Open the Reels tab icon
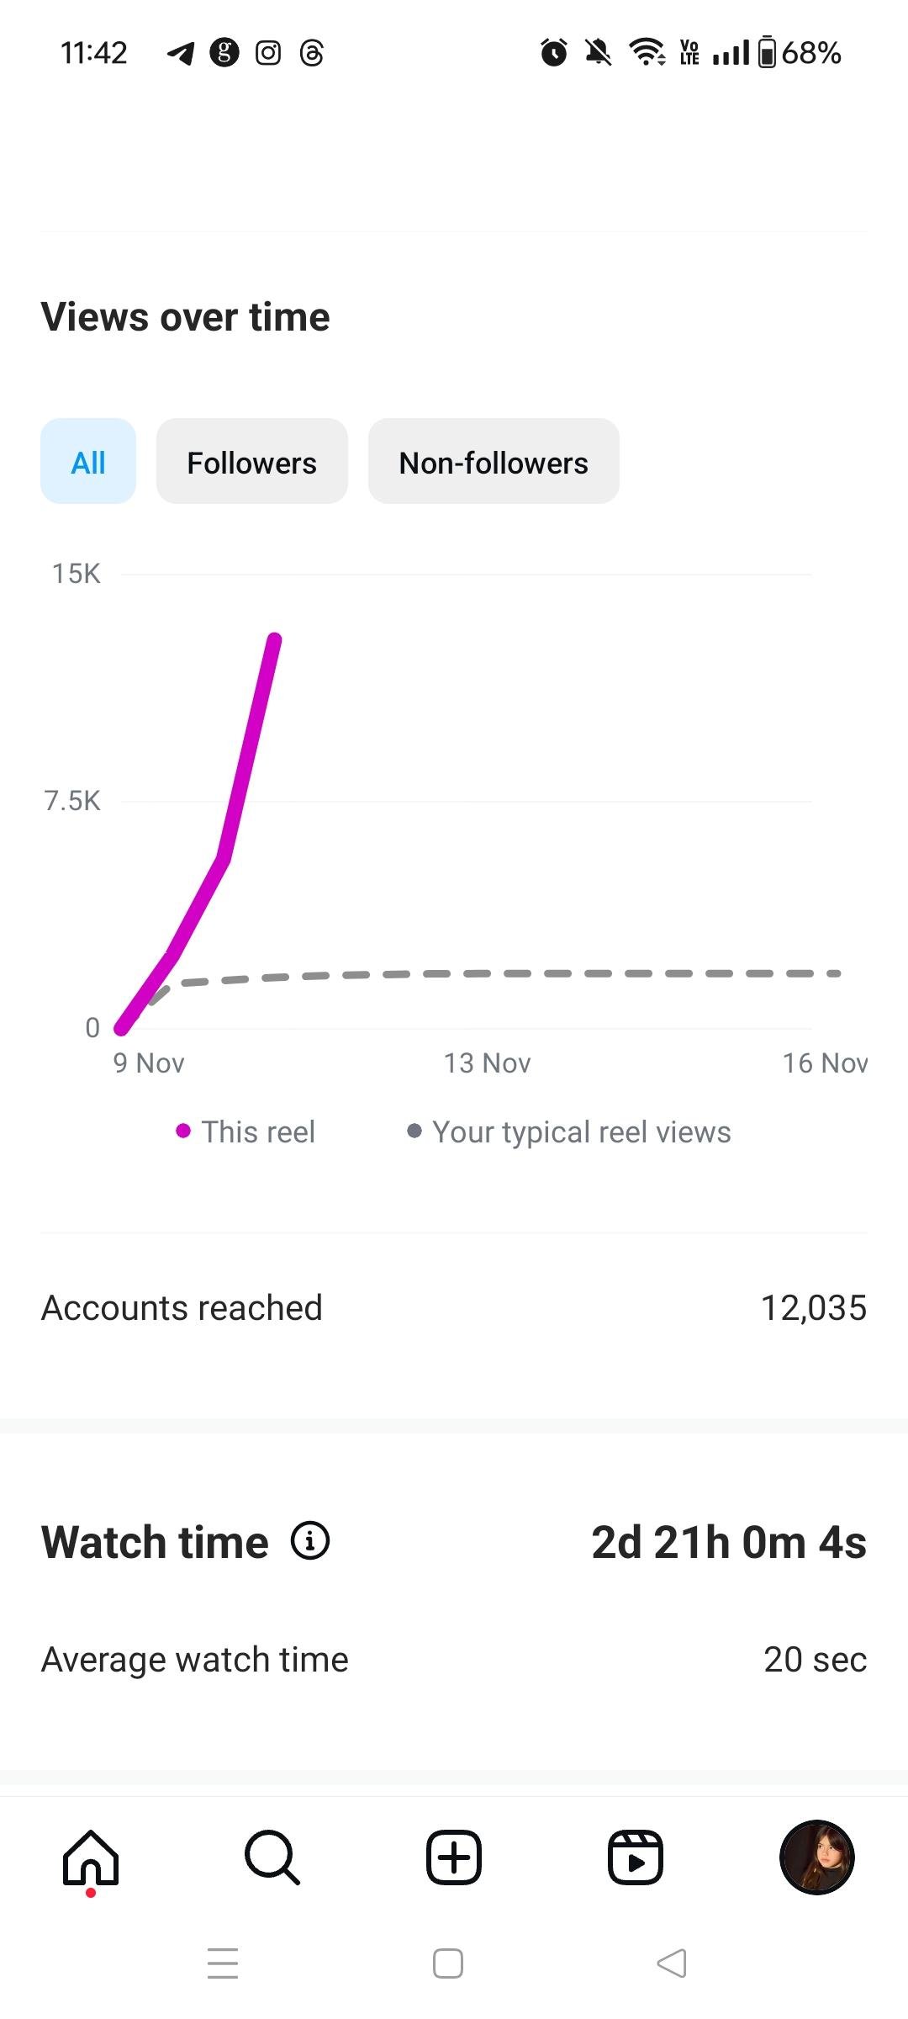Image resolution: width=908 pixels, height=2019 pixels. point(636,1857)
